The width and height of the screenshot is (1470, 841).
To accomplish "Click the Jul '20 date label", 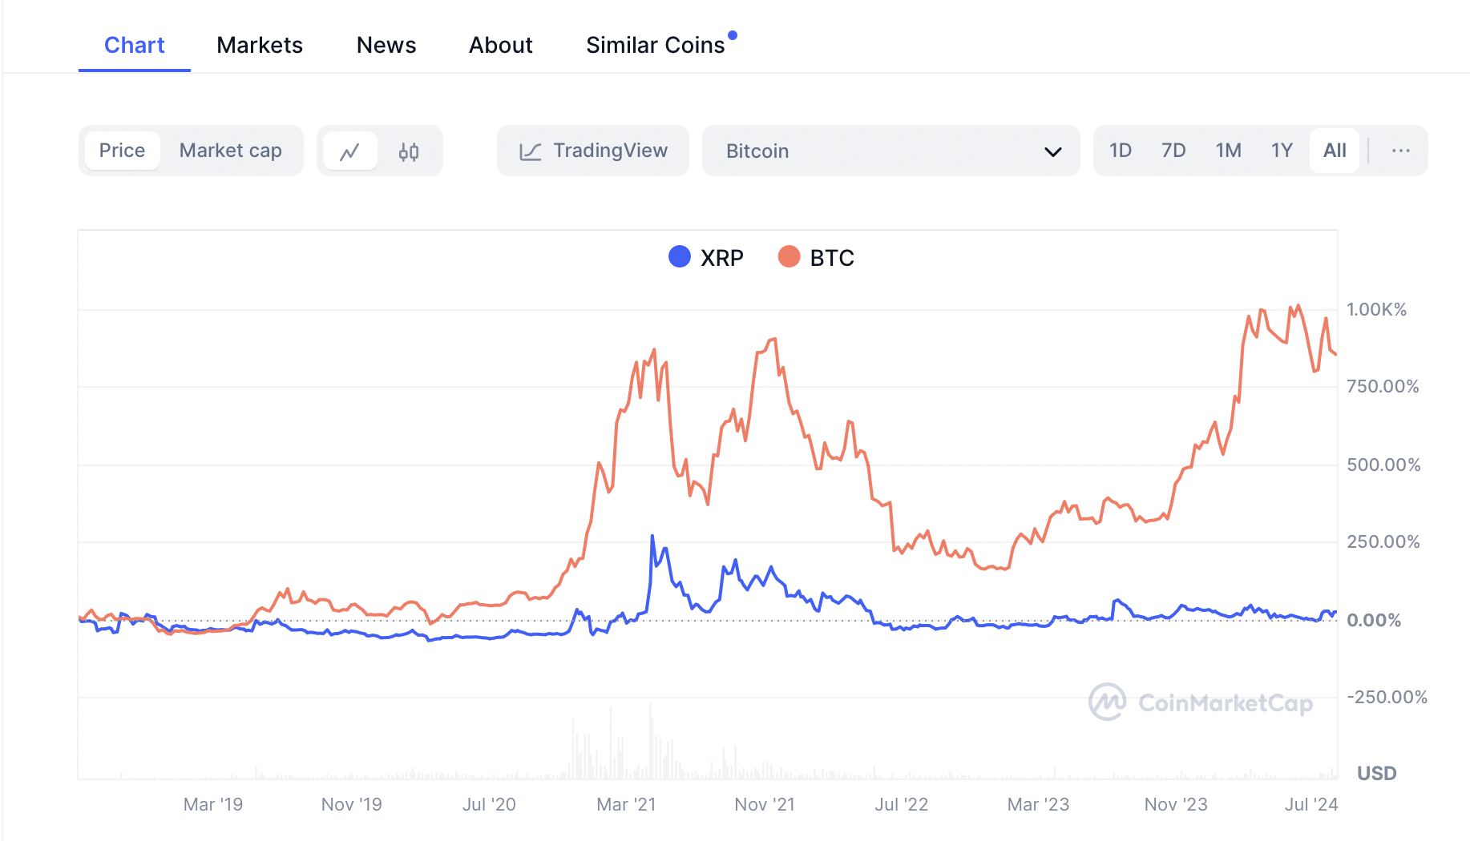I will [489, 804].
